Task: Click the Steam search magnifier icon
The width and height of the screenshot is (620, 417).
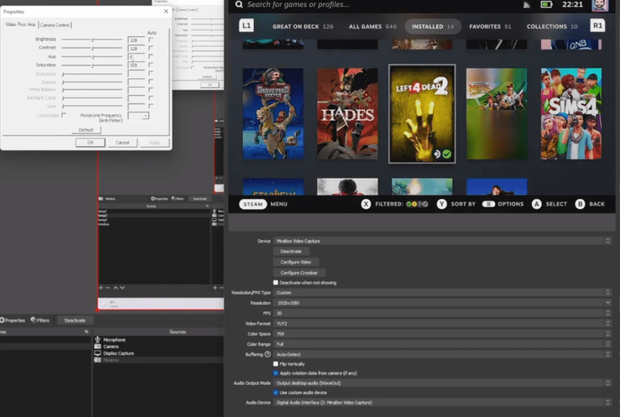Action: [239, 5]
